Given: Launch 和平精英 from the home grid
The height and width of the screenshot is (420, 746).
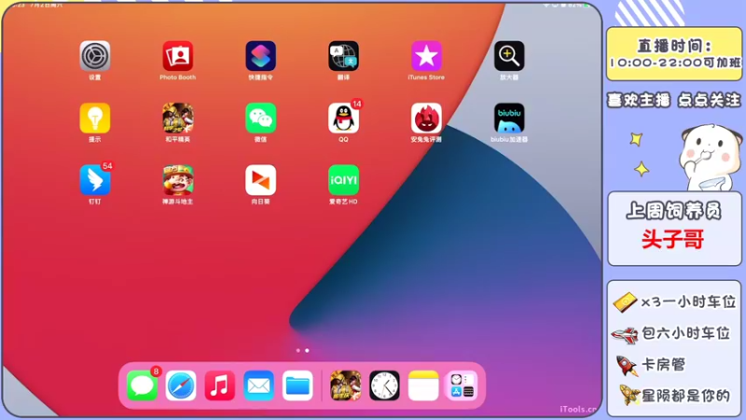Looking at the screenshot, I should [x=177, y=119].
